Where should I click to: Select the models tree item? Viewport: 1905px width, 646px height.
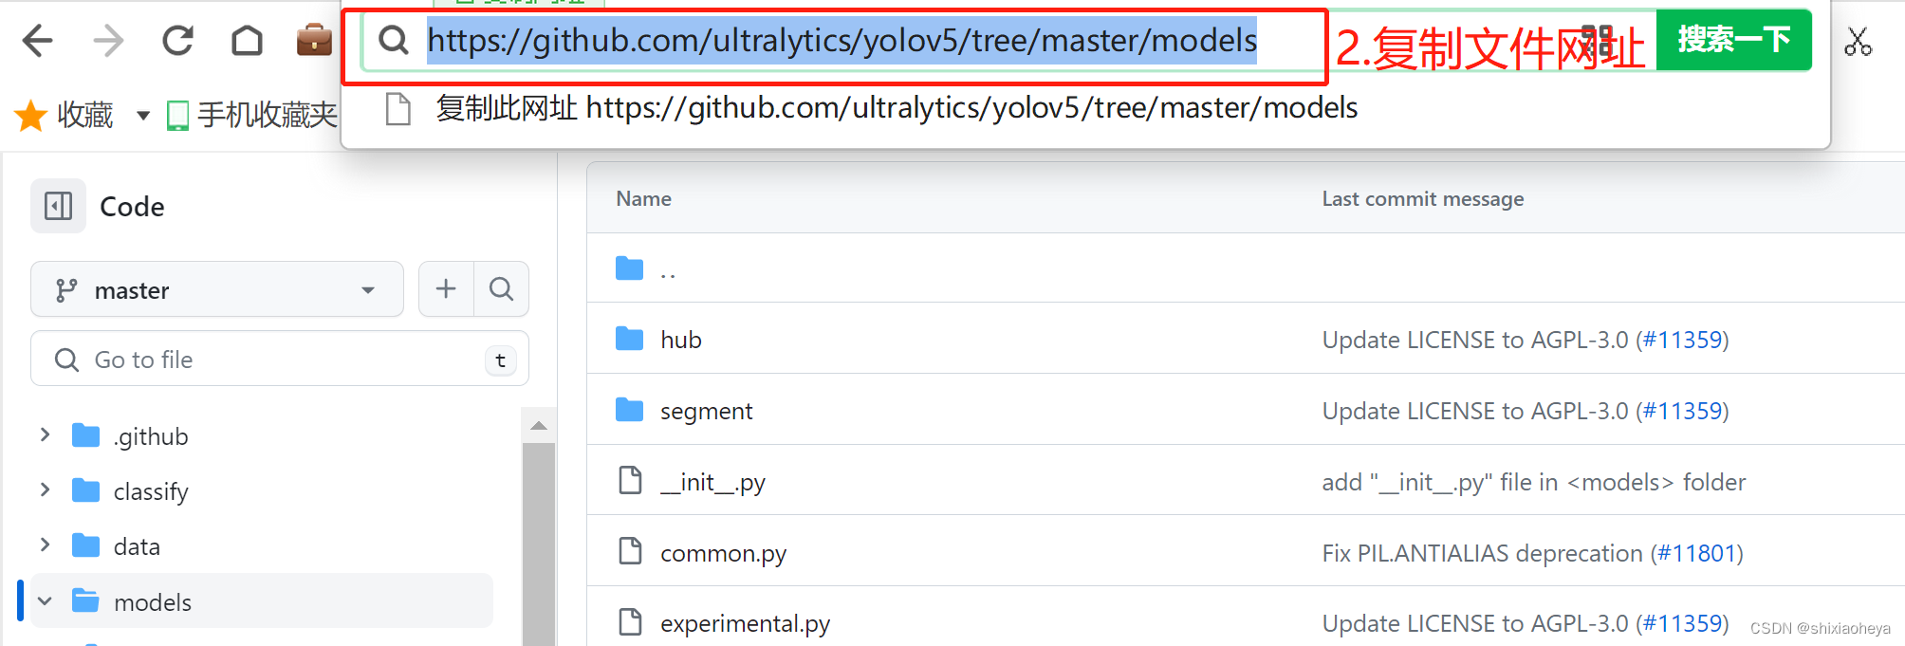[262, 601]
